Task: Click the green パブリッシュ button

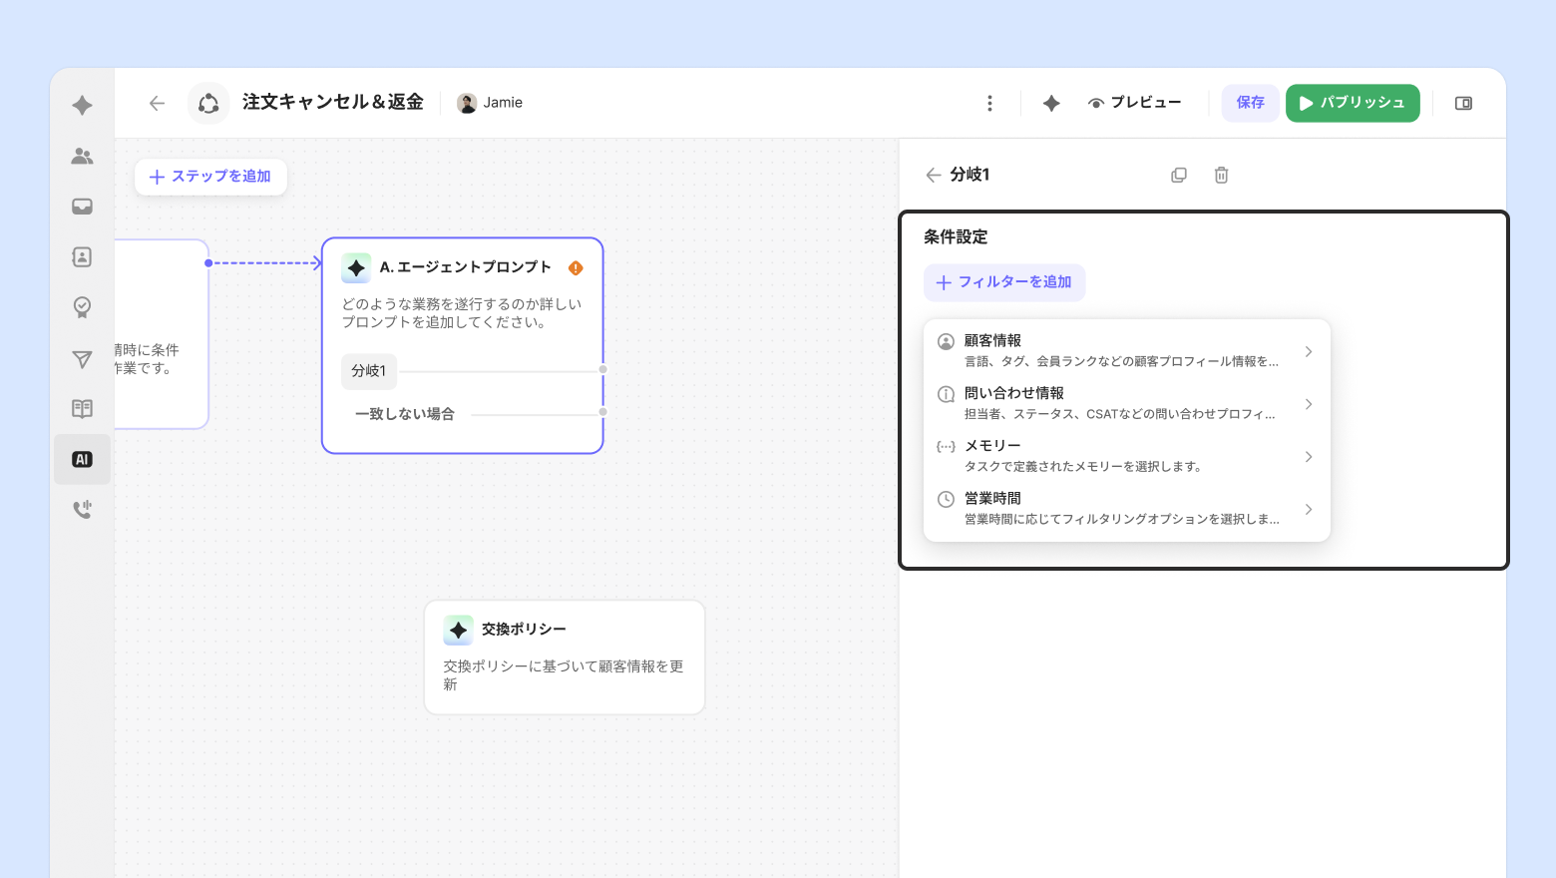Action: tap(1353, 103)
